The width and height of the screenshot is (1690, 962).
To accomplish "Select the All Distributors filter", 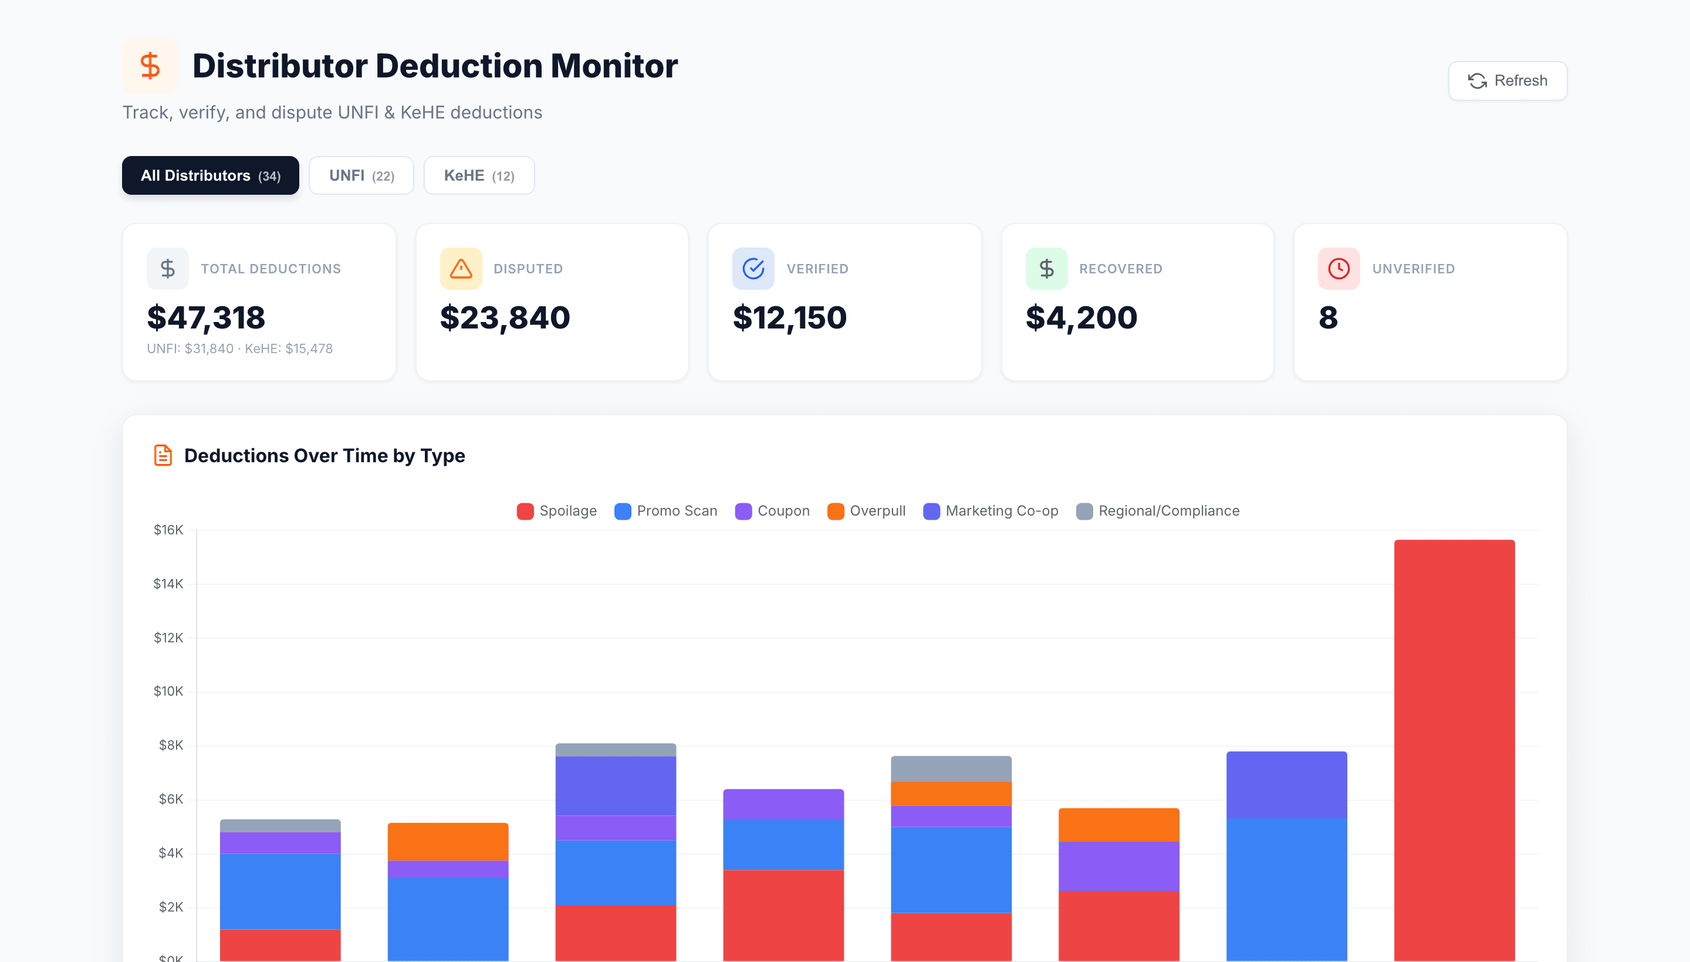I will click(x=210, y=175).
